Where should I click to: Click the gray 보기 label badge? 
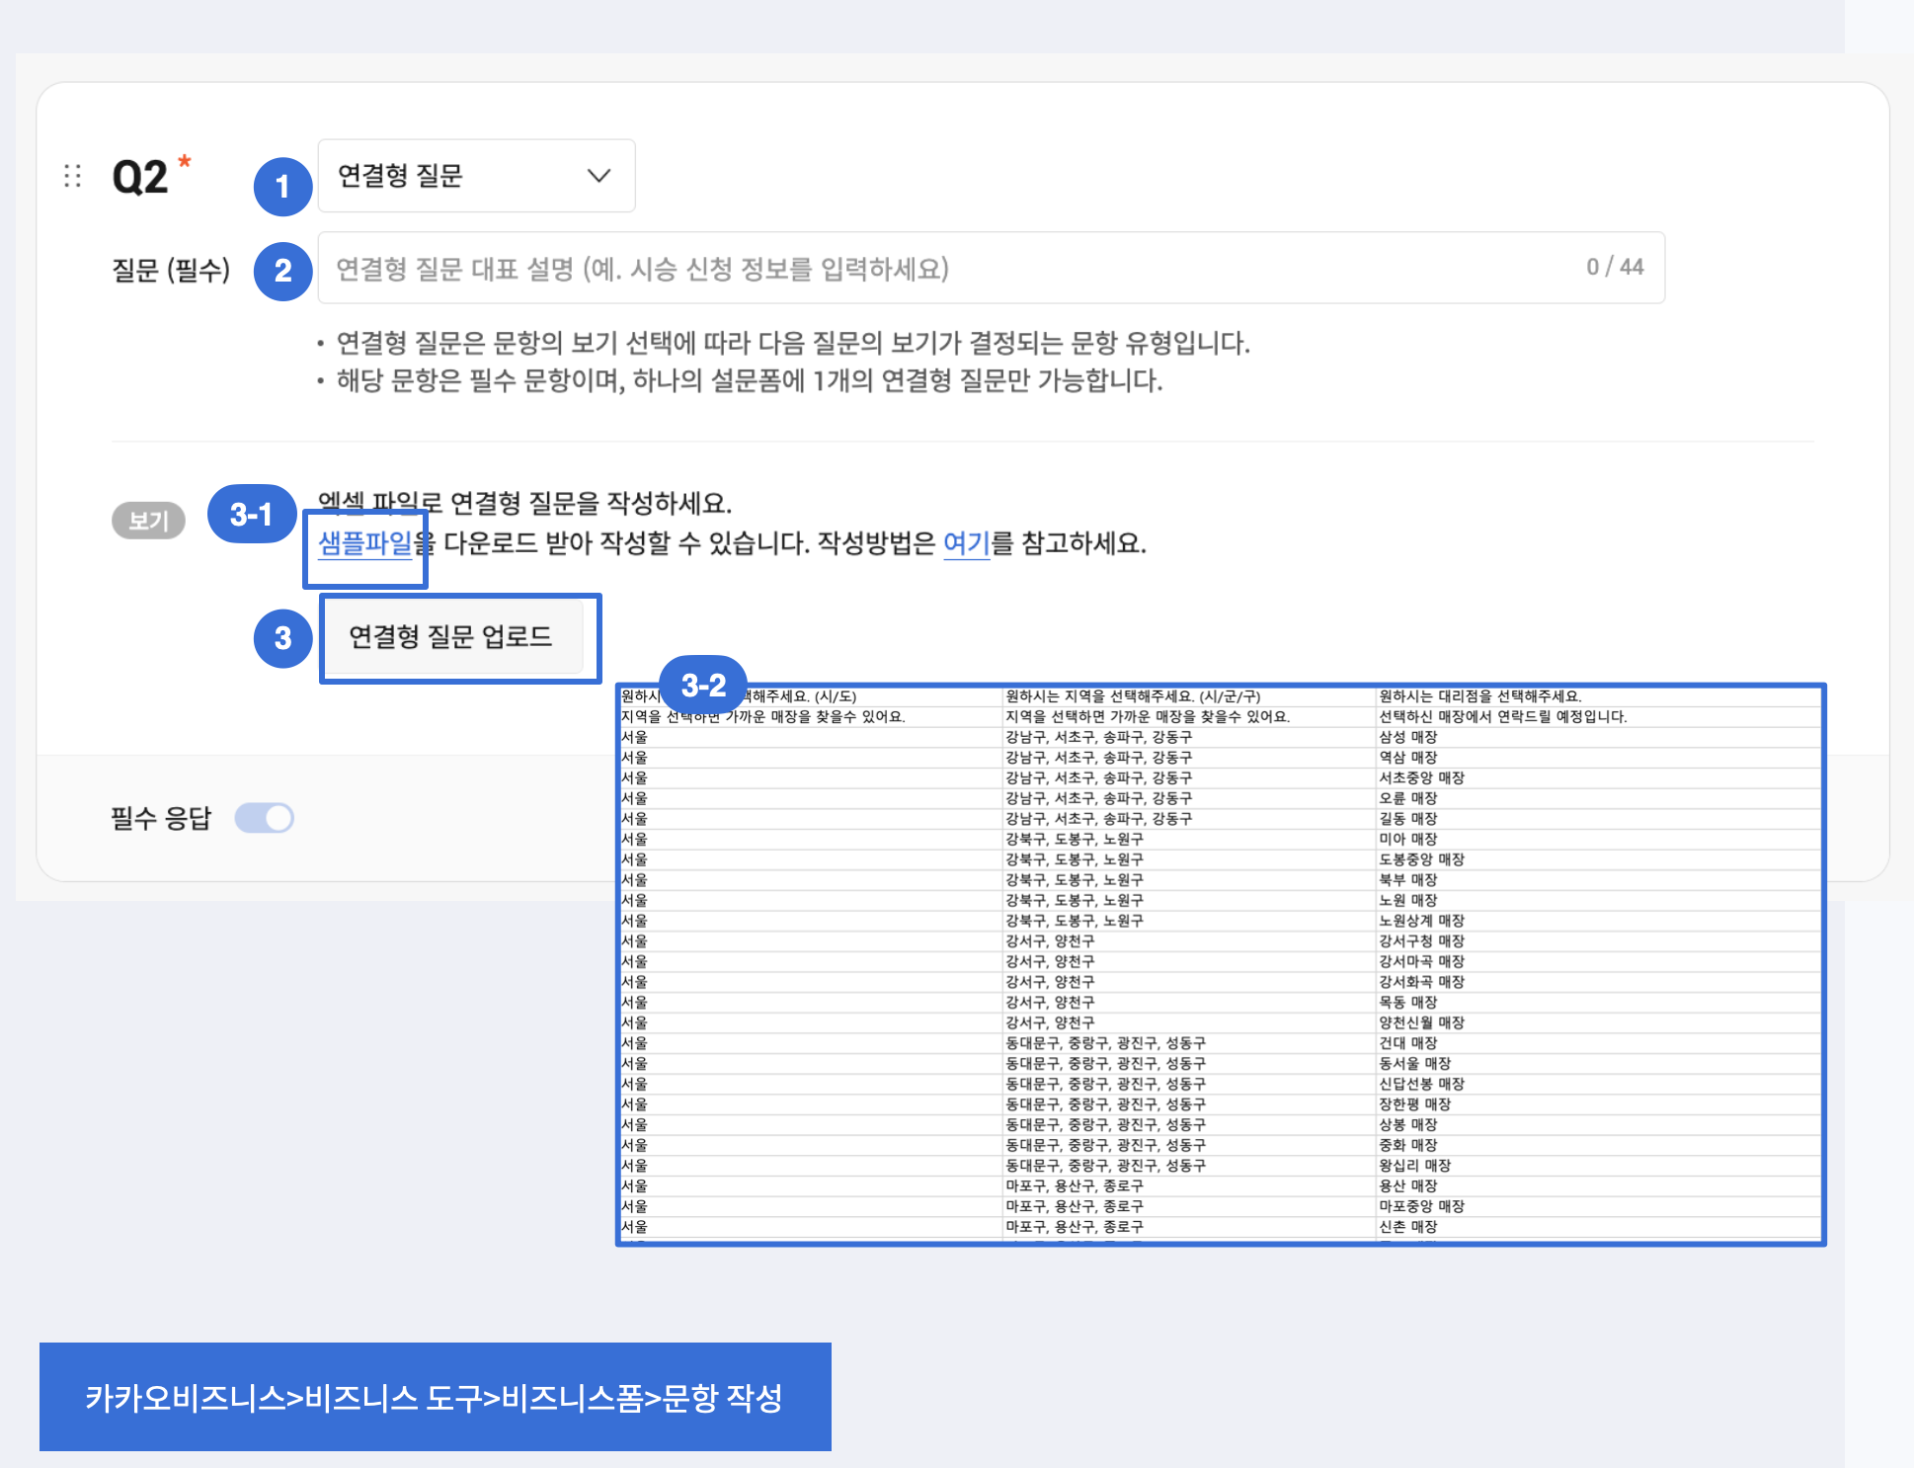pyautogui.click(x=148, y=521)
